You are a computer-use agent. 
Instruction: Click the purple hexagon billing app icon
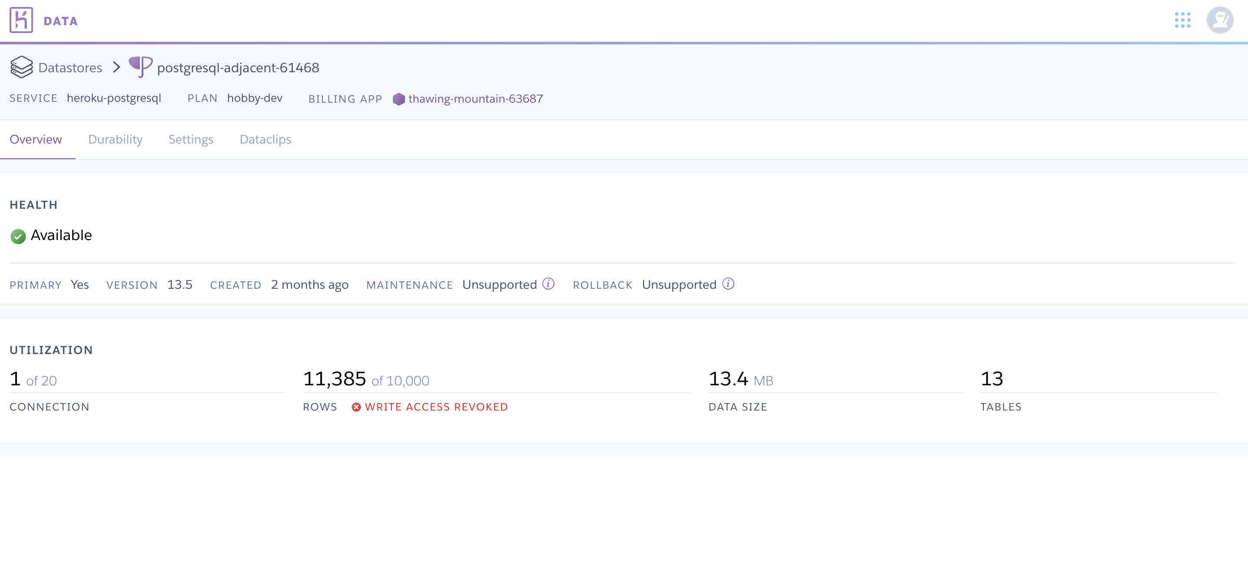click(x=398, y=99)
